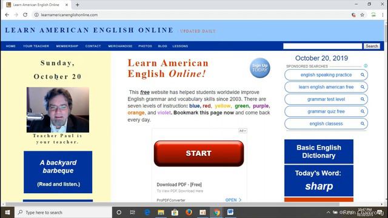388x218 pixels.
Task: Click the horizontal page scrollbar
Action: click(x=172, y=205)
